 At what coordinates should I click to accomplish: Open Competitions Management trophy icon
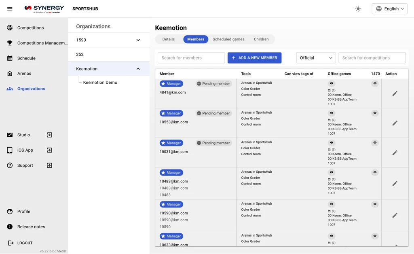coord(10,43)
